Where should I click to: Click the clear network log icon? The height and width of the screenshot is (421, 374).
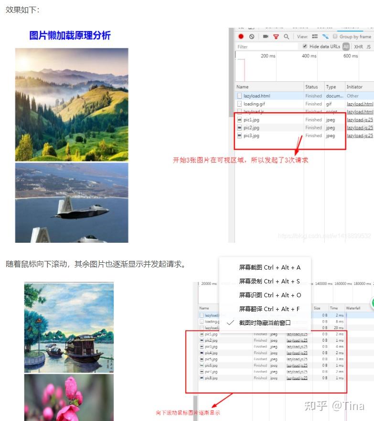pyautogui.click(x=252, y=36)
